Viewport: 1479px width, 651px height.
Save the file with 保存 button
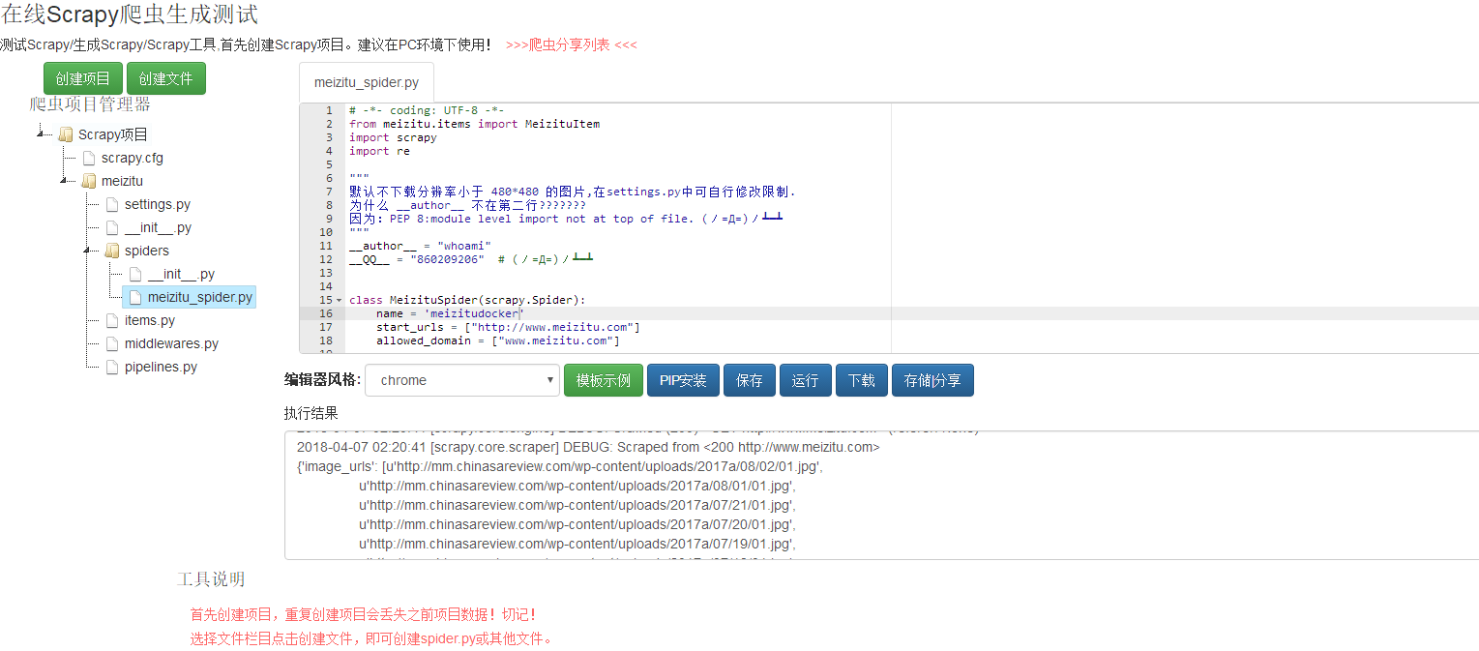point(750,380)
